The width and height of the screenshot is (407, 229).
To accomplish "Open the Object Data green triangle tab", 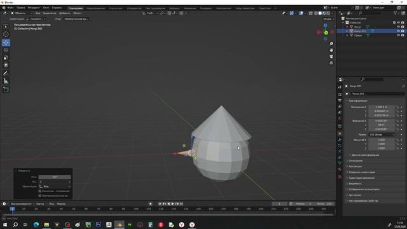I will [x=340, y=163].
